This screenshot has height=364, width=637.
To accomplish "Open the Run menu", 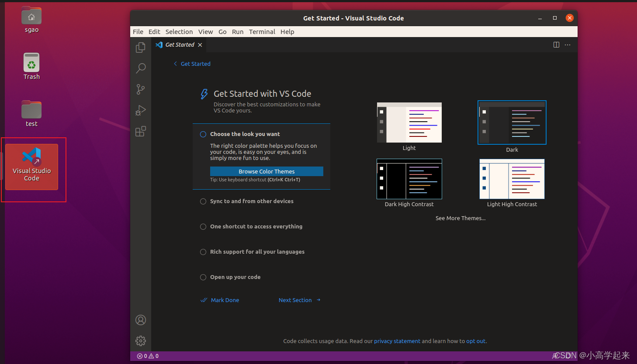I will click(x=238, y=32).
